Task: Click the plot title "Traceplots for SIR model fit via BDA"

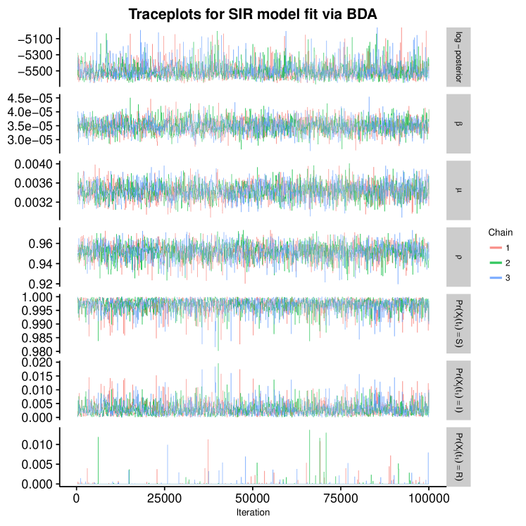Action: pyautogui.click(x=253, y=14)
